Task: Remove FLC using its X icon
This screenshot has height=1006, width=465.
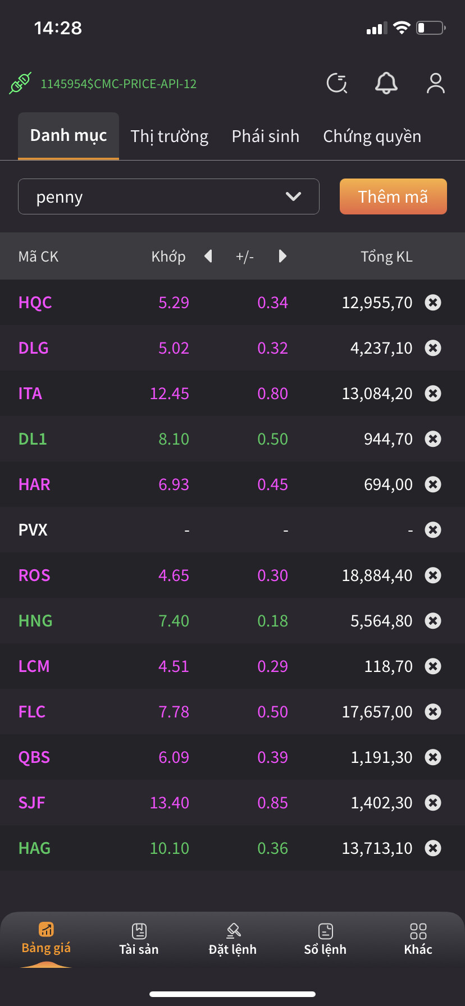Action: click(x=433, y=712)
